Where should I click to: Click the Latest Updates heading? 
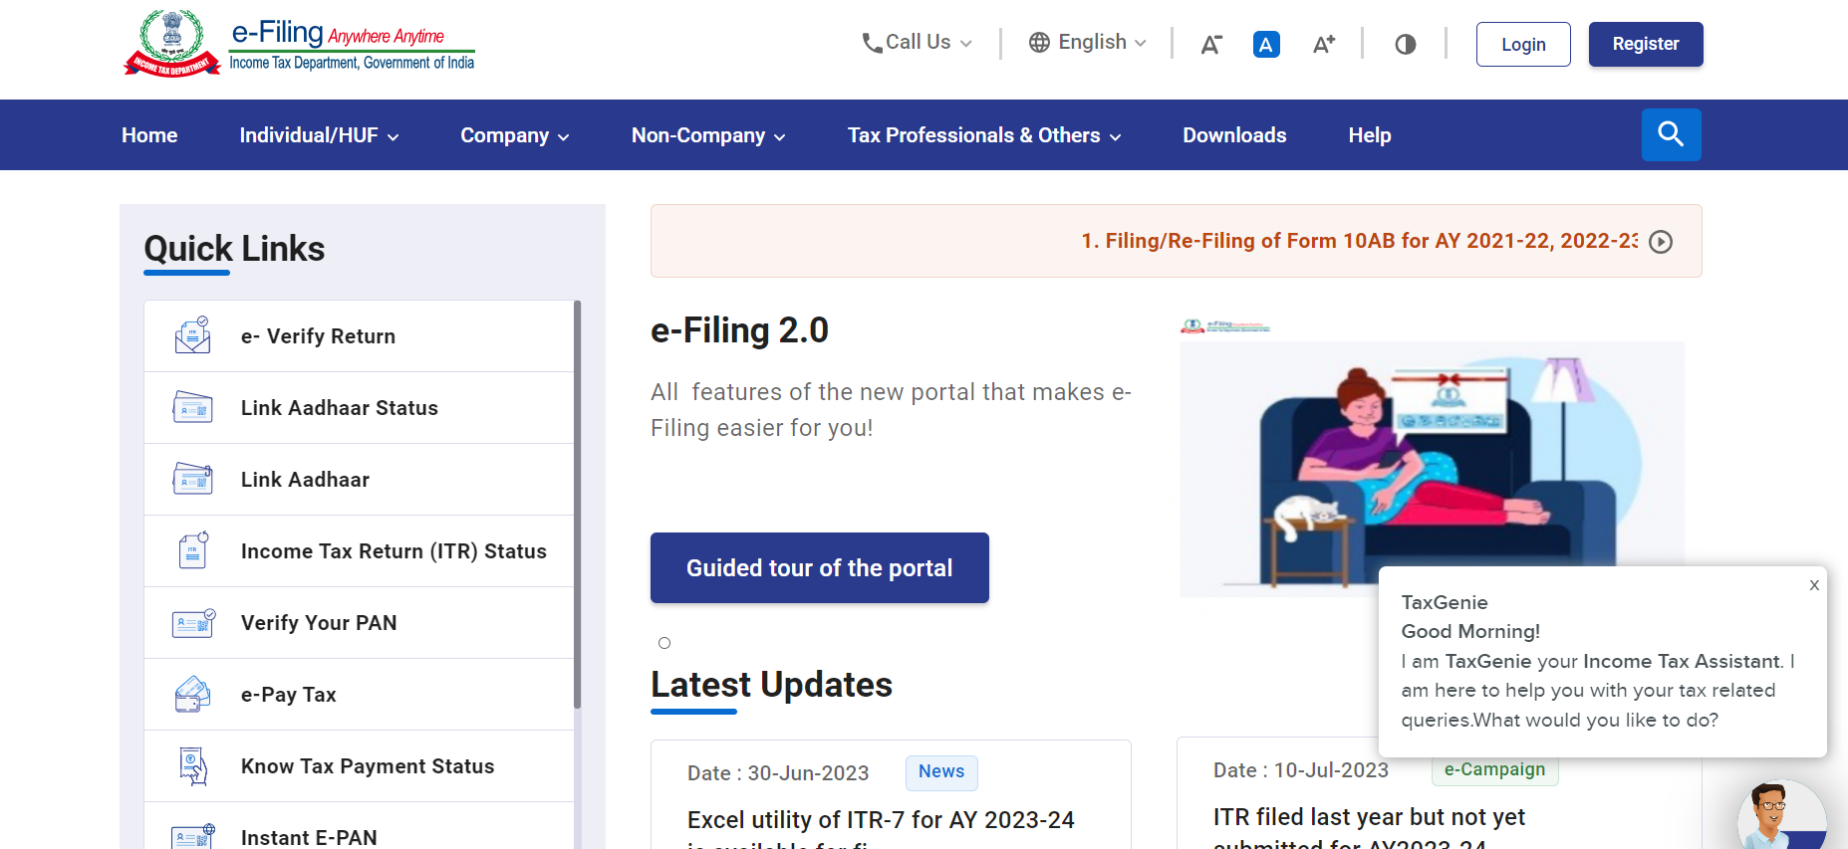pos(771,685)
